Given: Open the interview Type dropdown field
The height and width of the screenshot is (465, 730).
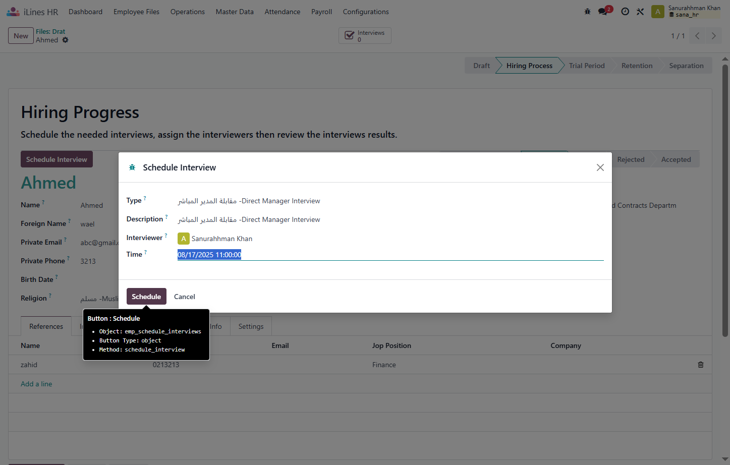Looking at the screenshot, I should tap(390, 201).
